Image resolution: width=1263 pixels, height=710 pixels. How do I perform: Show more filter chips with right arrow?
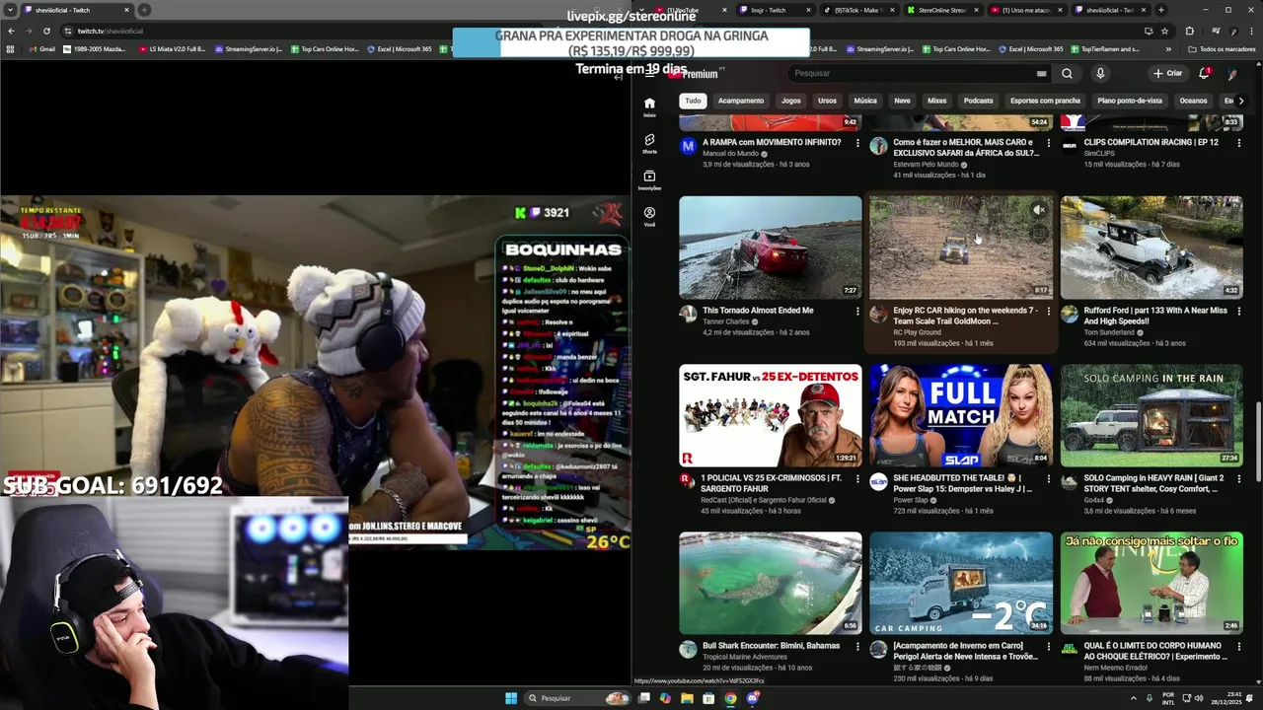click(1240, 101)
